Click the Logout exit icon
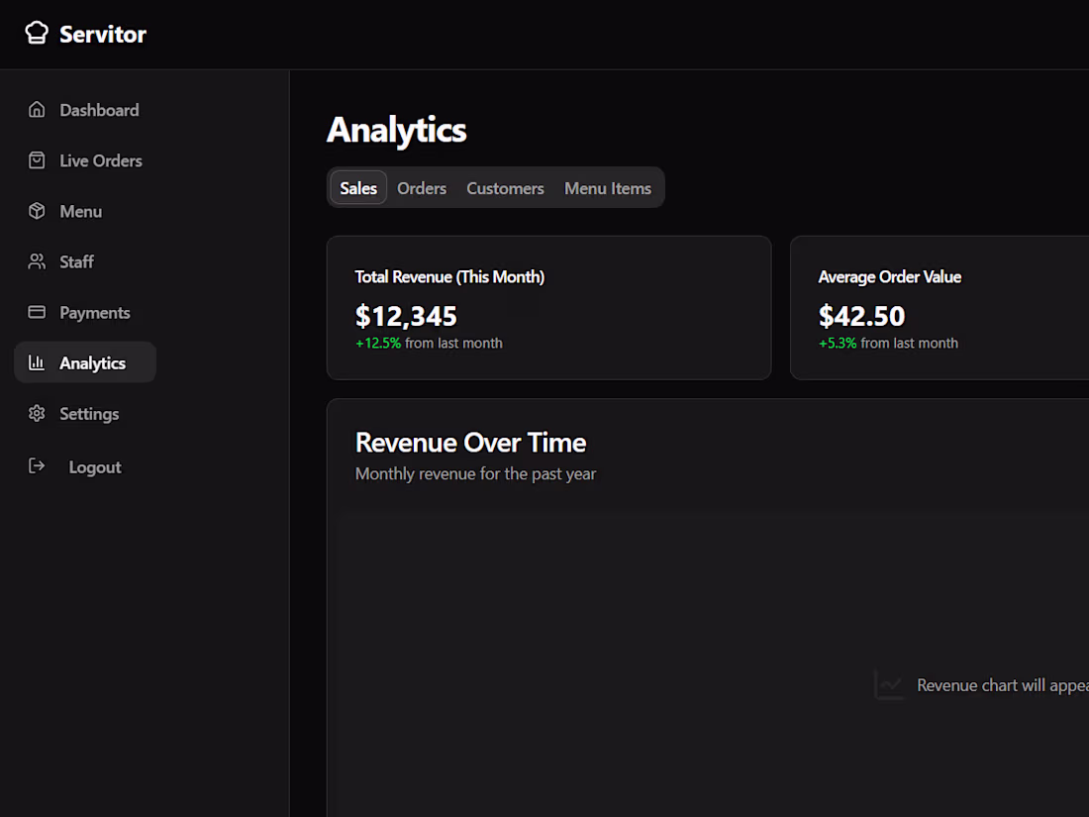Screen dimensions: 1089x817 coord(36,465)
